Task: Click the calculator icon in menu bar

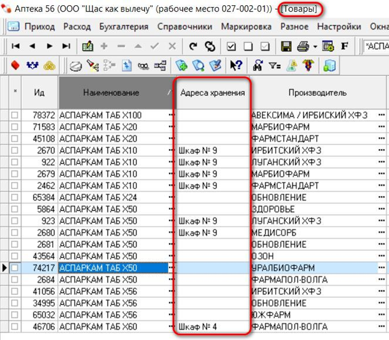Action: [13, 26]
